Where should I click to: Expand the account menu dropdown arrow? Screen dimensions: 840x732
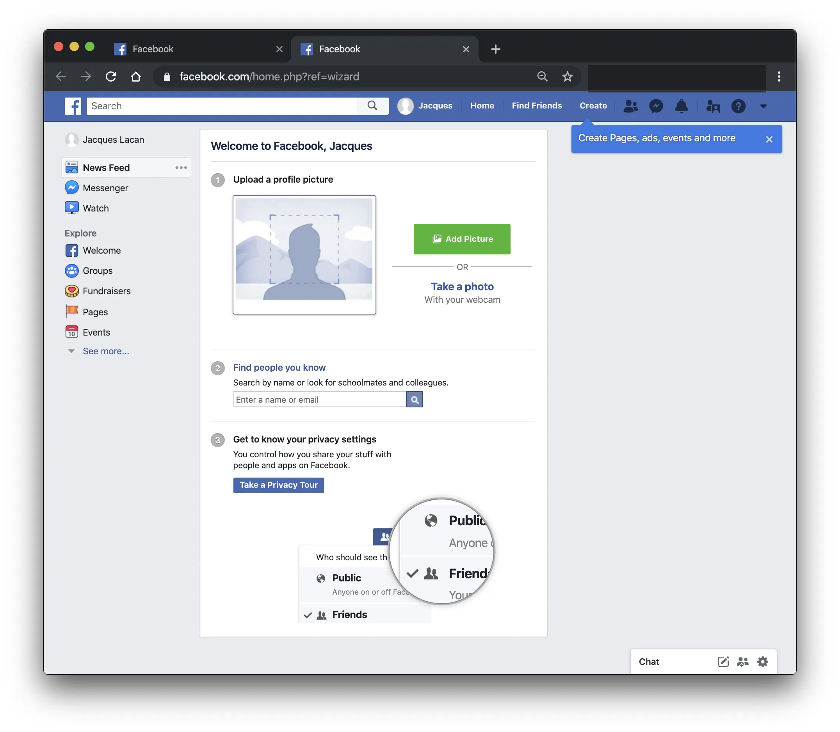pos(763,107)
